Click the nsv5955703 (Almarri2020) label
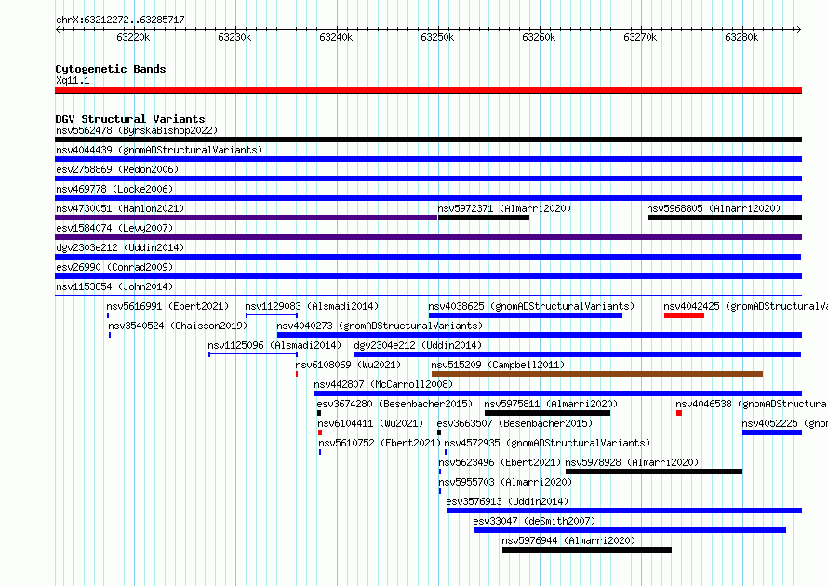Viewport: 828px width, 586px height. click(505, 482)
